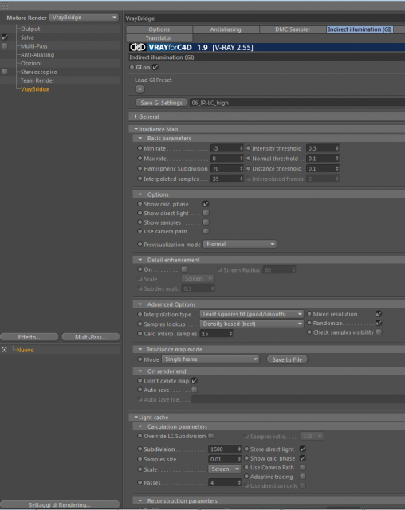Enable Override LC Subdivision checkbox
Viewport: 405px width, 510px height.
[211, 436]
